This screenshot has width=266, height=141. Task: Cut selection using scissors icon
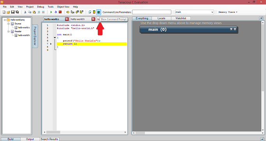click(25, 12)
